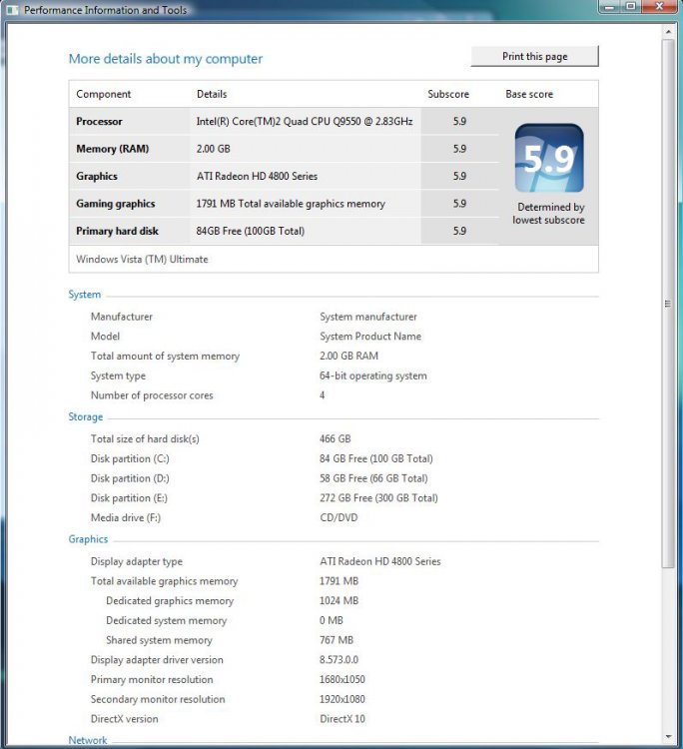Click the scrollbar up arrow
The image size is (683, 749).
point(668,32)
